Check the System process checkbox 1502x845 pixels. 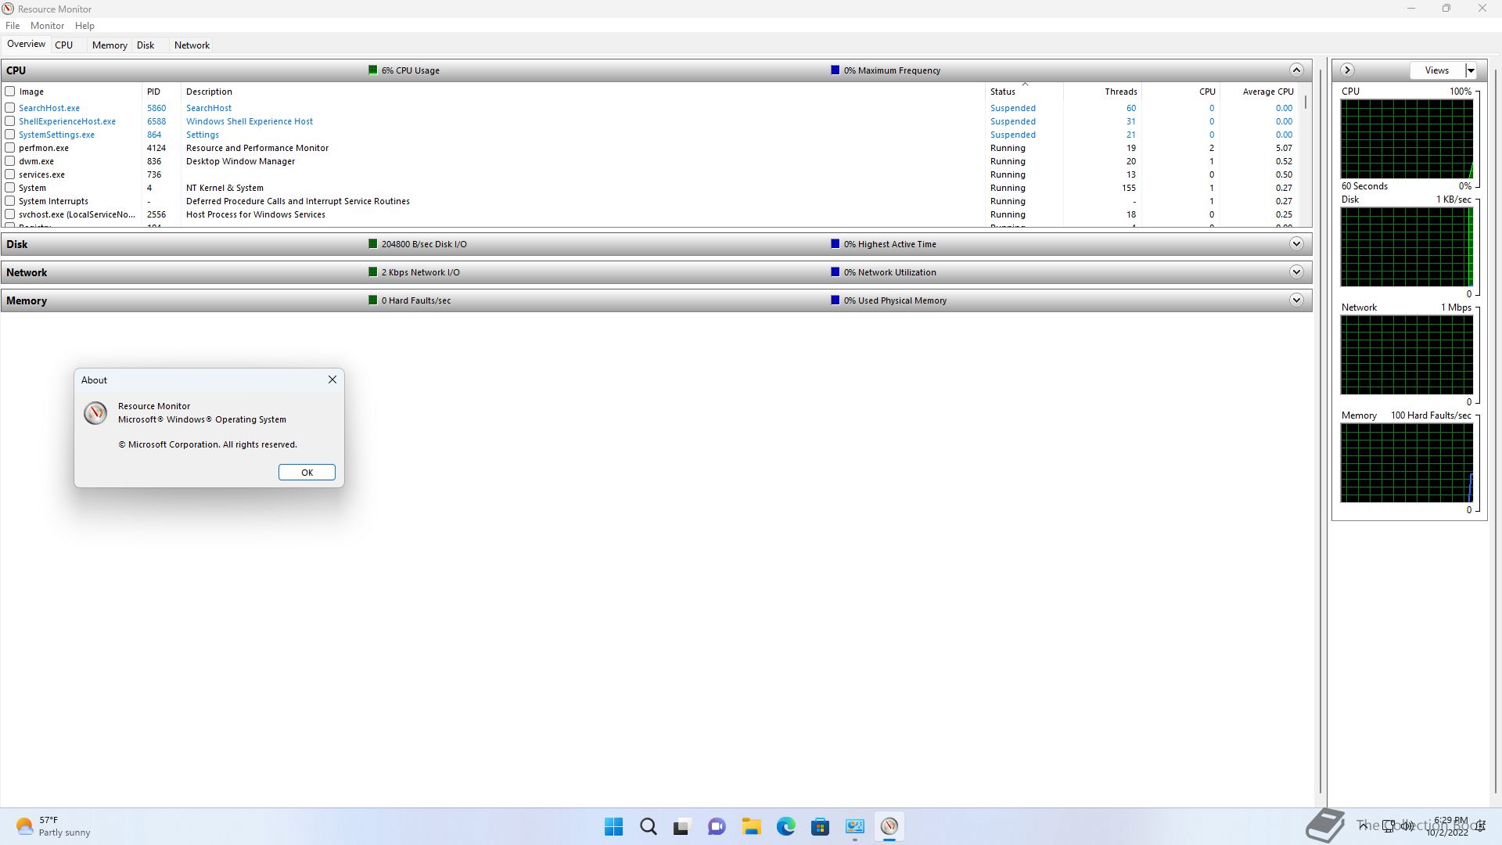click(x=10, y=188)
